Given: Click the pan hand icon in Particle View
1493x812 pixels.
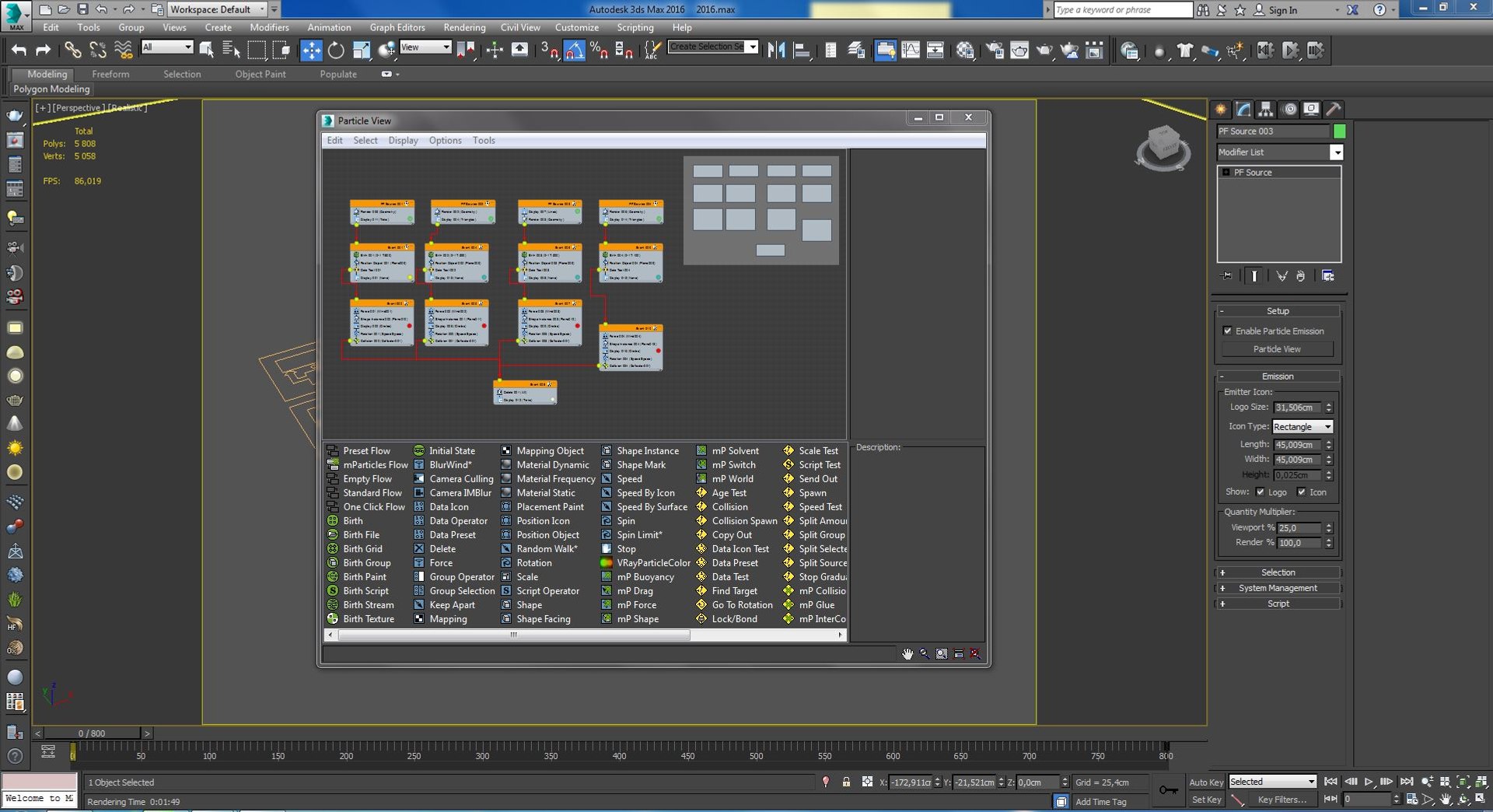Looking at the screenshot, I should coord(907,654).
